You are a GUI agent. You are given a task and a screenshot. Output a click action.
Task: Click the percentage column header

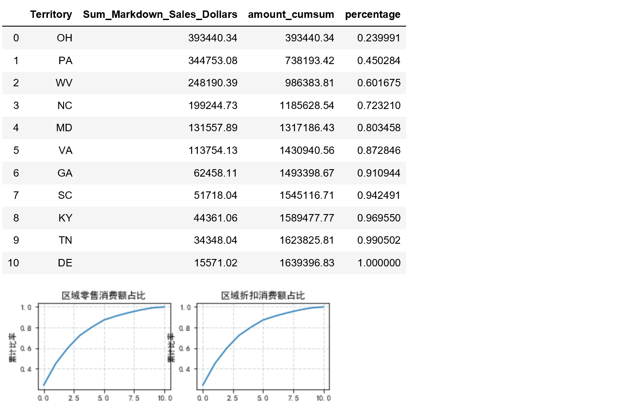373,14
